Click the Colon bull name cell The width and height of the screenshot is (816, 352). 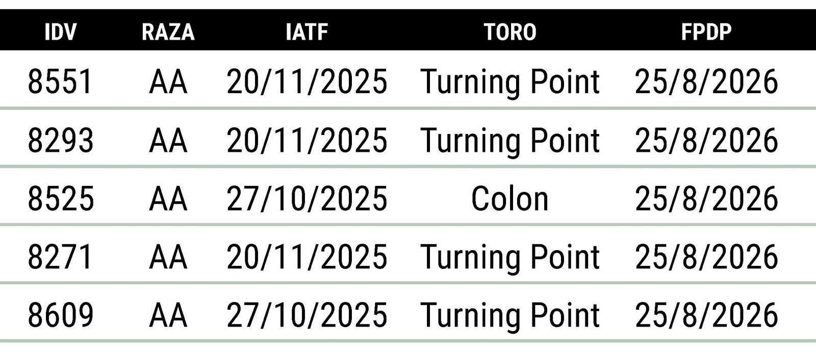coord(509,199)
